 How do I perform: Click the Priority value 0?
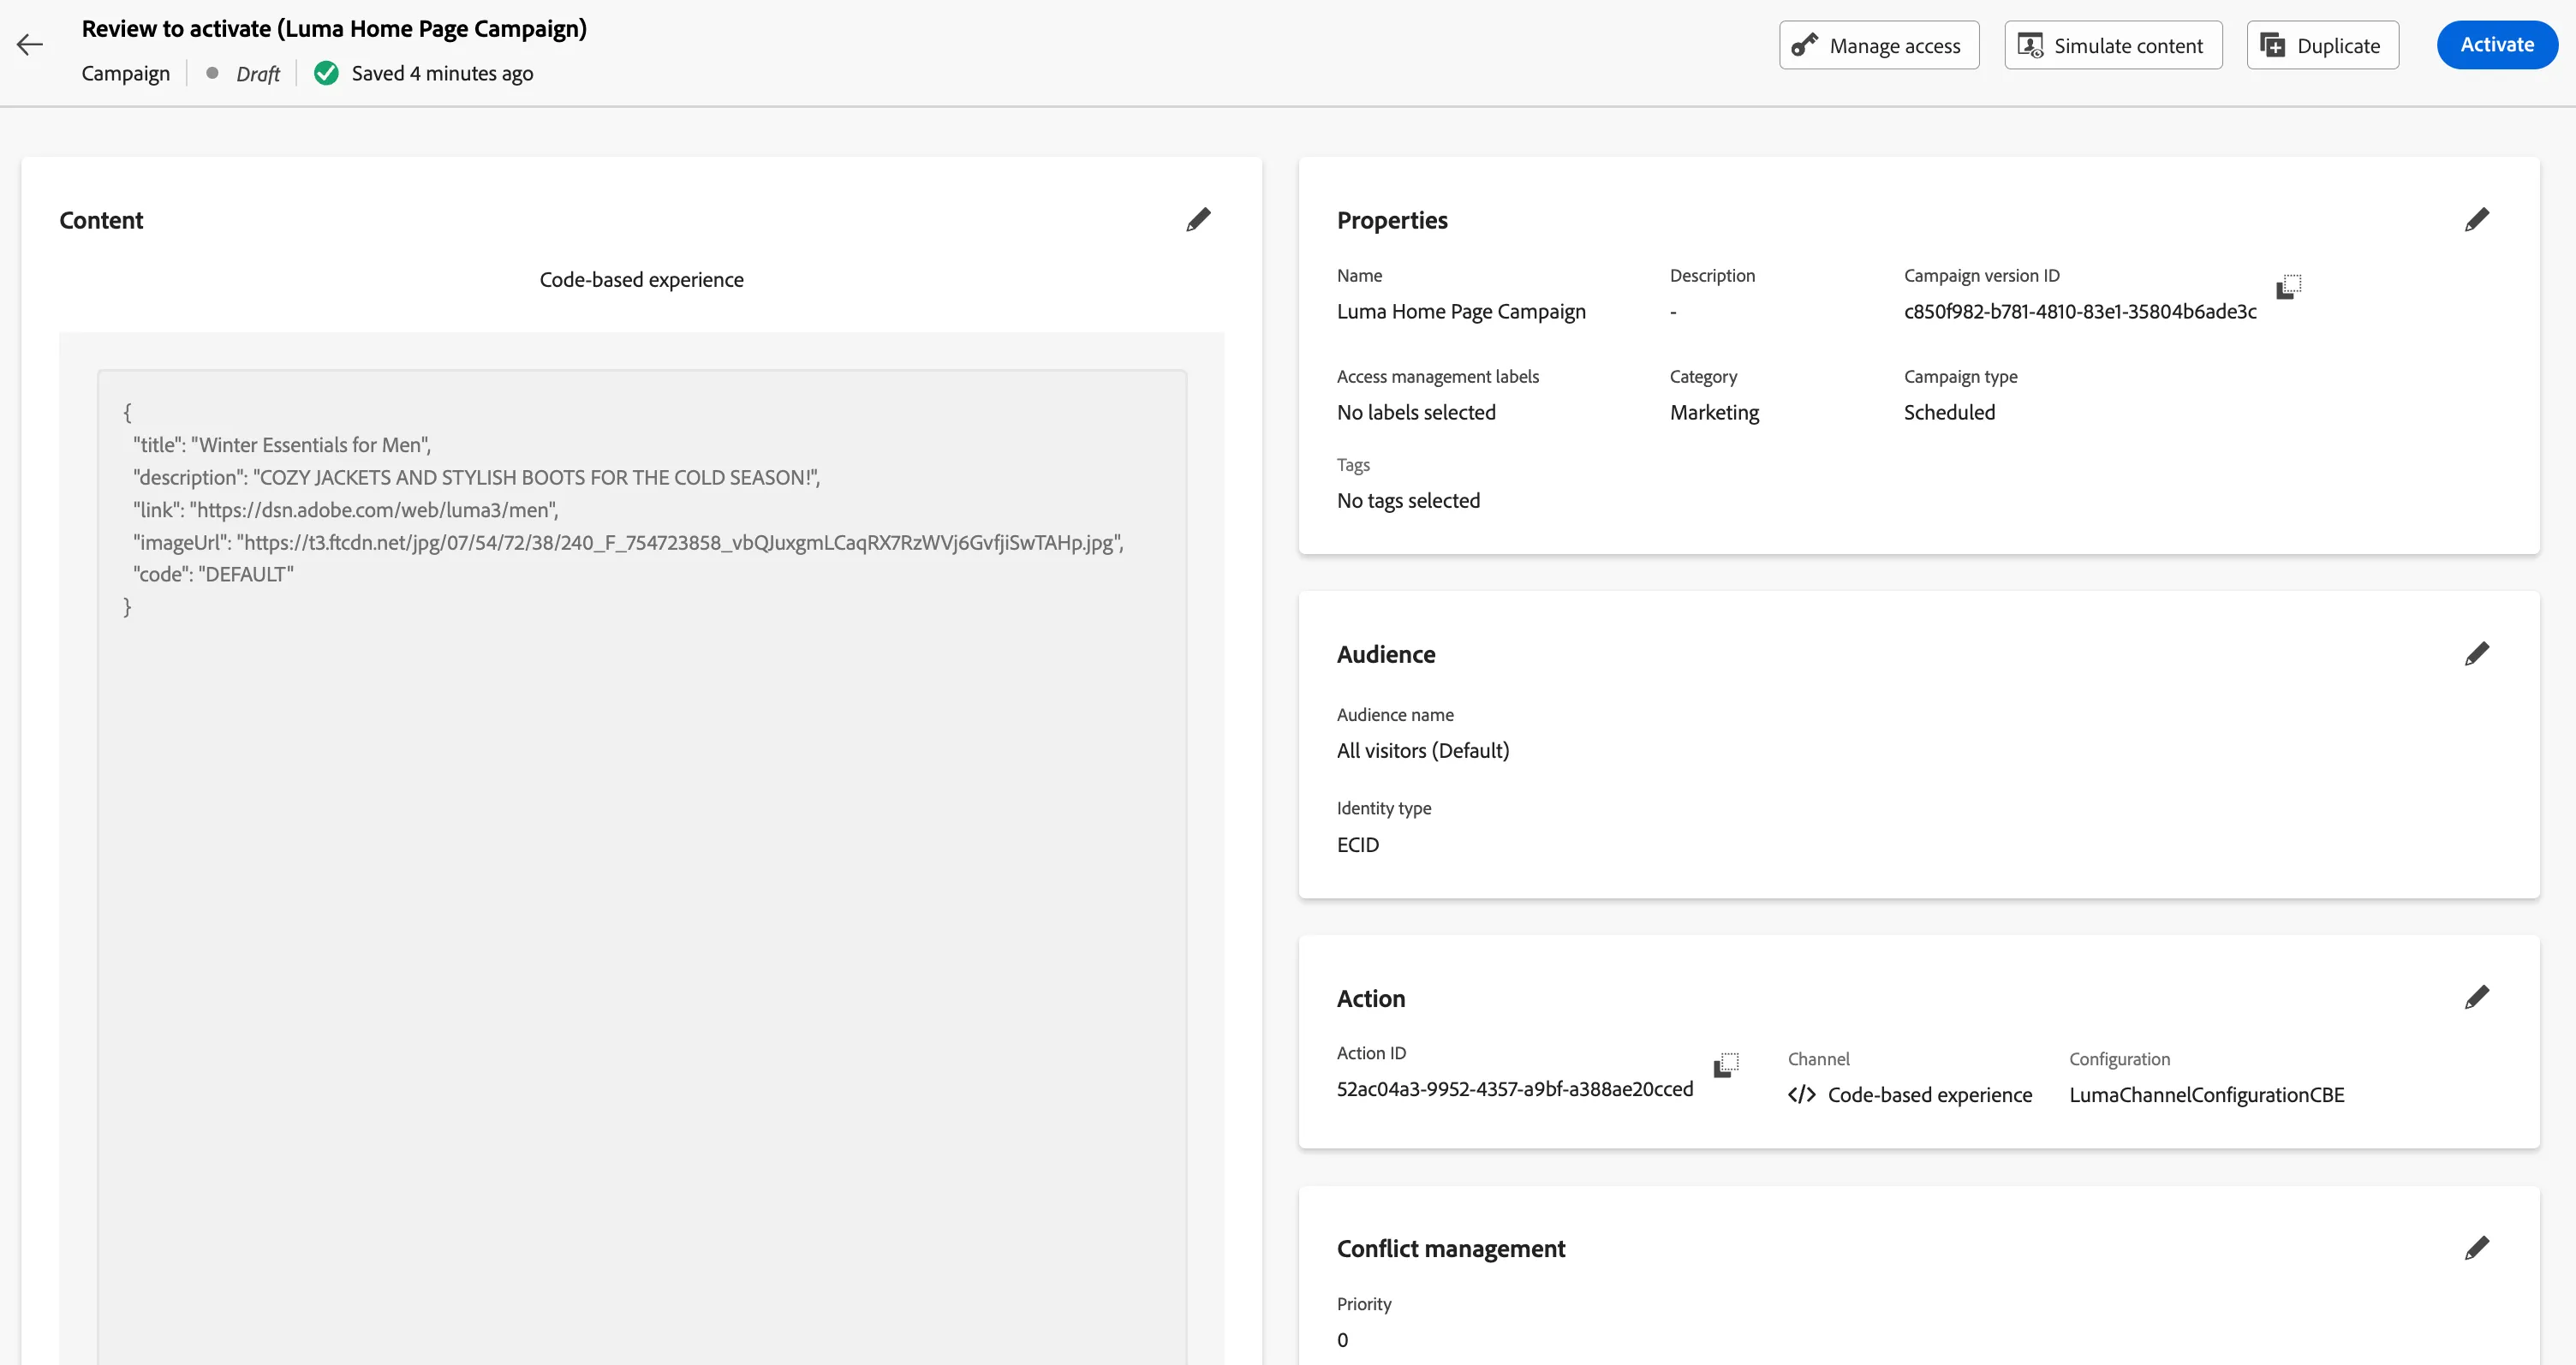tap(1342, 1340)
